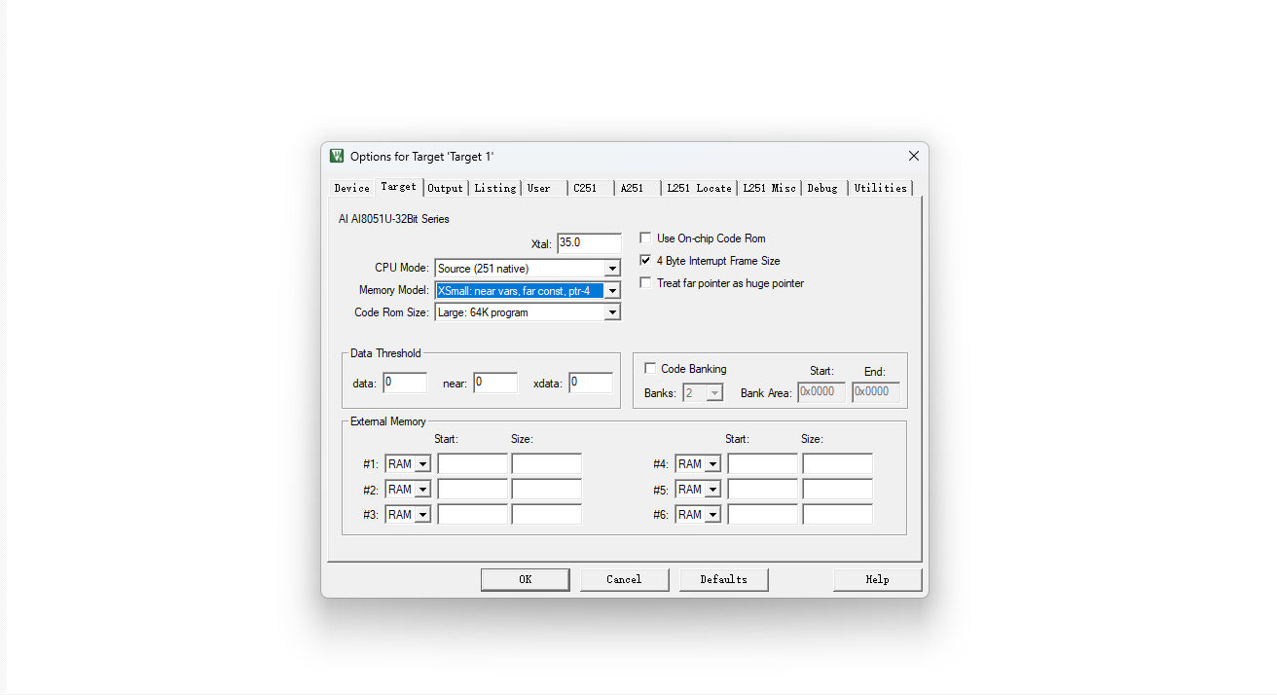Image resolution: width=1277 pixels, height=695 pixels.
Task: Select the L251 Locate tab
Action: (x=700, y=188)
